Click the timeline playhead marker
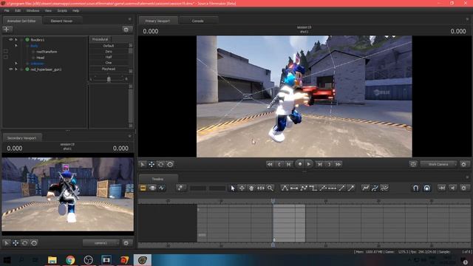Screen dimensions: 473x266 click(273, 201)
